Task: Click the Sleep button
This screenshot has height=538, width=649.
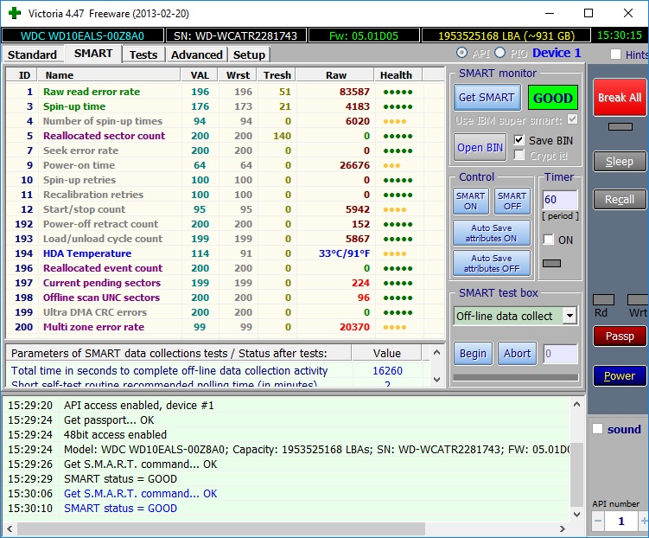Action: click(x=620, y=161)
